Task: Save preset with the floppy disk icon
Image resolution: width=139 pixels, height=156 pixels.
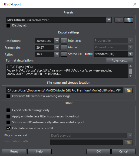Action: click(129, 20)
